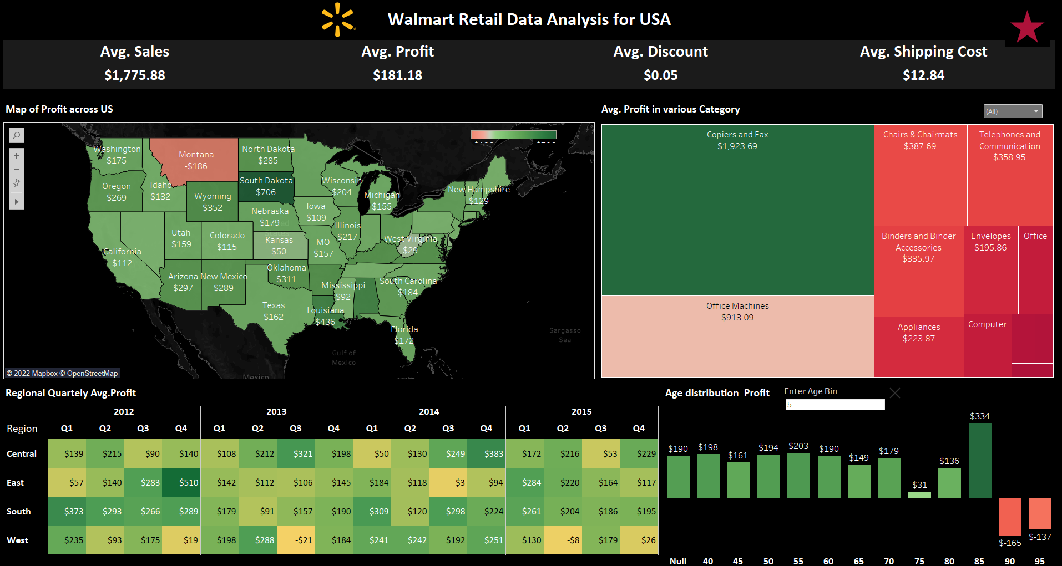Screen dimensions: 1062x566
Task: Click the Central Q3 2013 heatmap cell
Action: click(x=296, y=453)
